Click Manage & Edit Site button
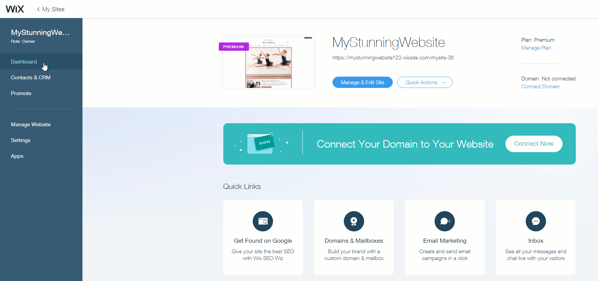Image resolution: width=598 pixels, height=281 pixels. pos(363,82)
